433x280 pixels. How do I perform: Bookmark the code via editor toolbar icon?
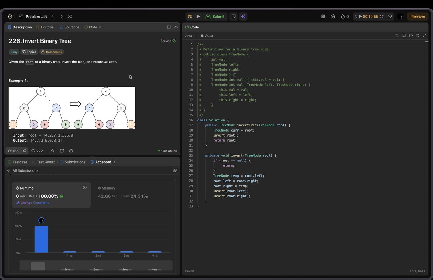point(404,36)
